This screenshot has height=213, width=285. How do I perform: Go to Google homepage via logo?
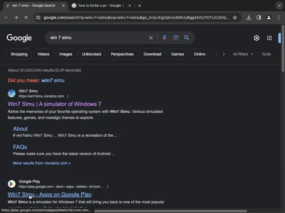pyautogui.click(x=19, y=38)
